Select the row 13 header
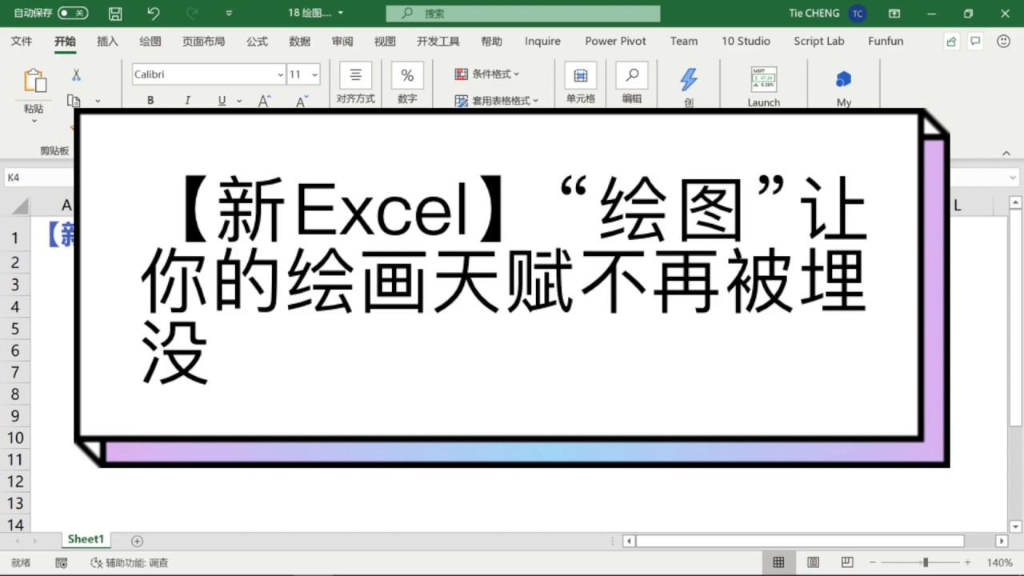 click(x=15, y=503)
